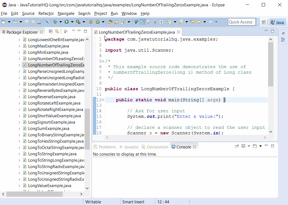
Task: Toggle Pin Console button
Action: [x=237, y=146]
